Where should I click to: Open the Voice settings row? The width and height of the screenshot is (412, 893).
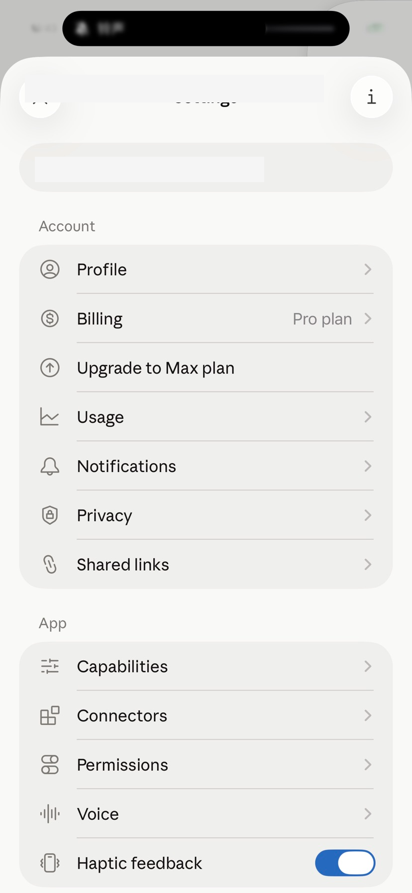[x=206, y=814]
